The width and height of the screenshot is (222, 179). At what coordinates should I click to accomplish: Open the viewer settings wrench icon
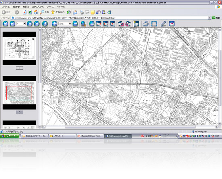click(x=163, y=24)
